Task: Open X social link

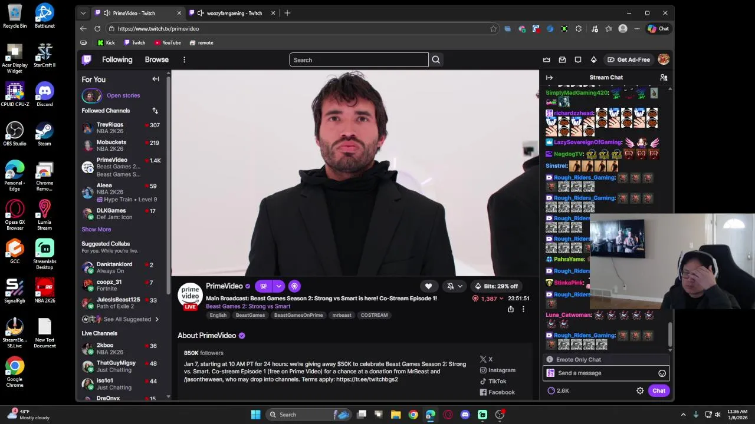Action: click(x=486, y=359)
